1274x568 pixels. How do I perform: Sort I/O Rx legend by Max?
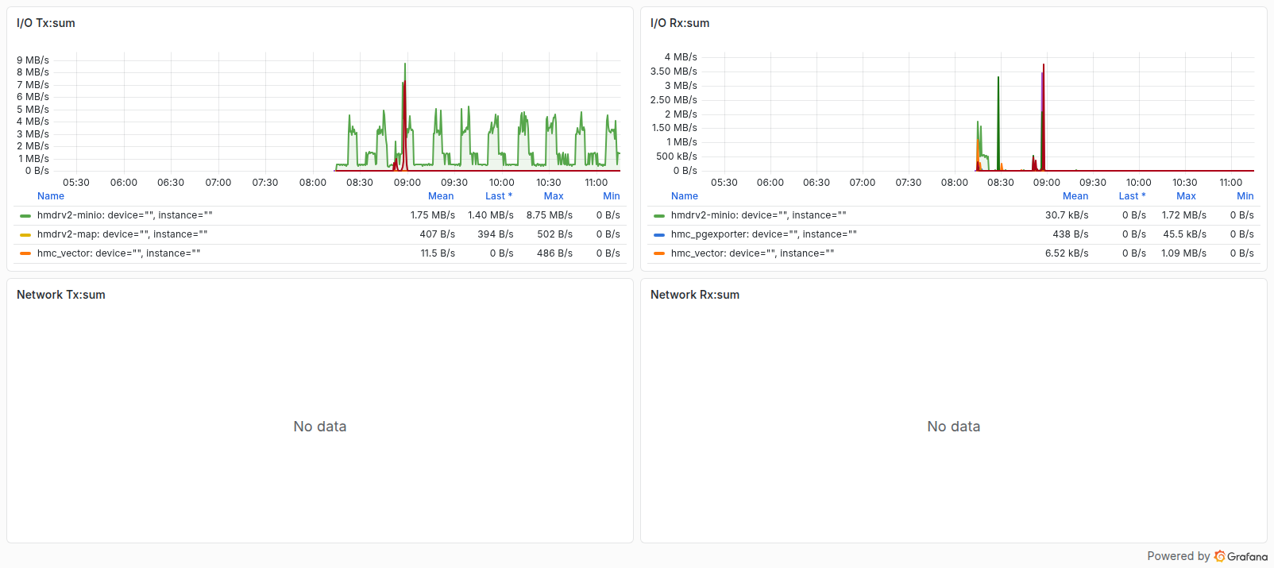[1186, 196]
